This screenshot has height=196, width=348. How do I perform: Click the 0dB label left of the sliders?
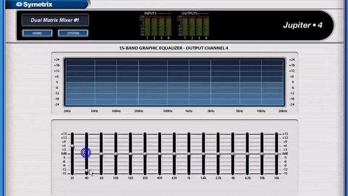point(64,154)
